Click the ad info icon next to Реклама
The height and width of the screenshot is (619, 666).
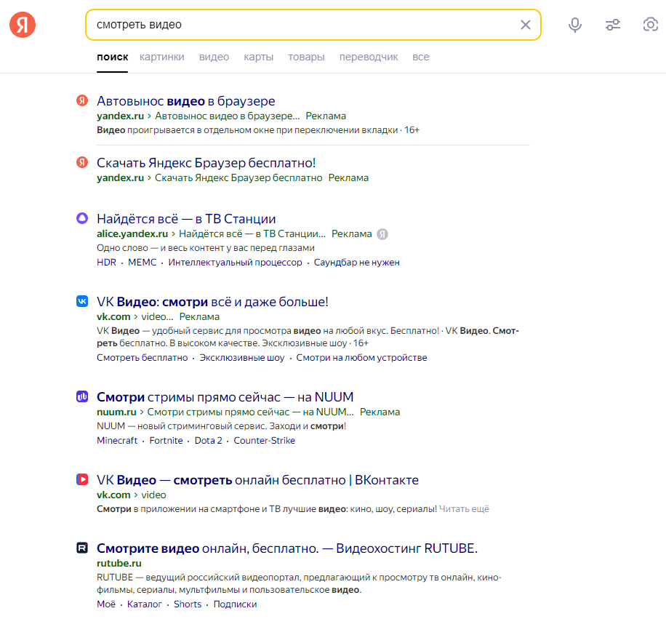[382, 234]
